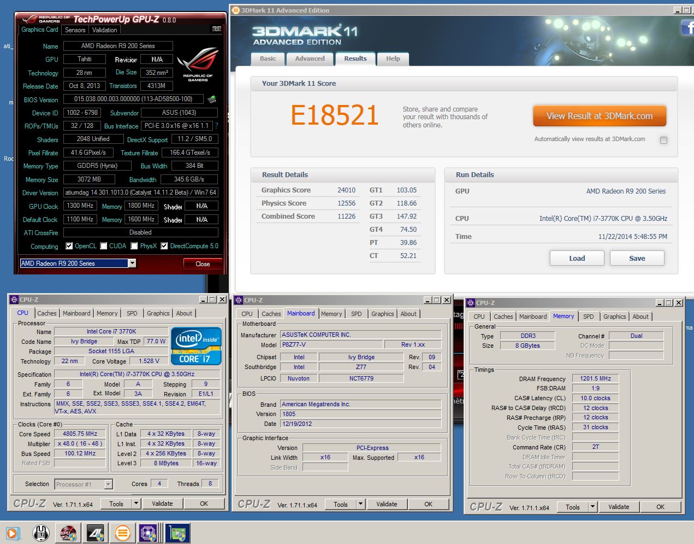Click the Core Speed value 4805.75 MHz

click(80, 434)
